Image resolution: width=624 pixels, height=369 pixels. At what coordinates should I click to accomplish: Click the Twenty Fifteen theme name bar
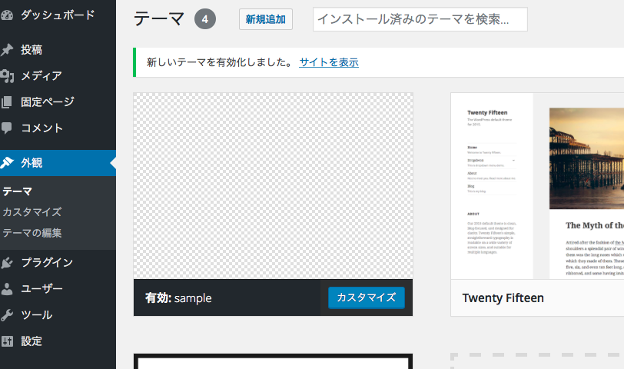coord(537,298)
